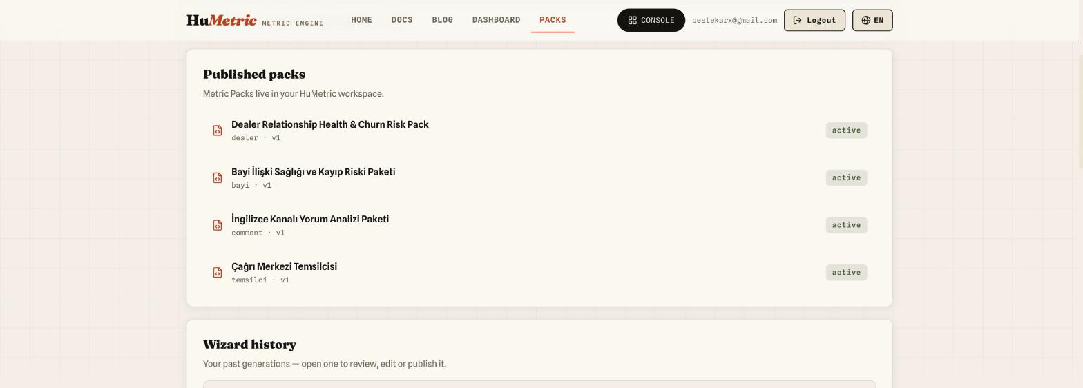Click the globe language icon
The height and width of the screenshot is (388, 1083).
click(x=865, y=20)
